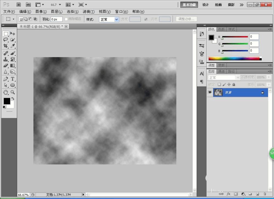Activate the Zoom magnifier tool
Viewport: 274px width, 199px height.
(x=13, y=92)
